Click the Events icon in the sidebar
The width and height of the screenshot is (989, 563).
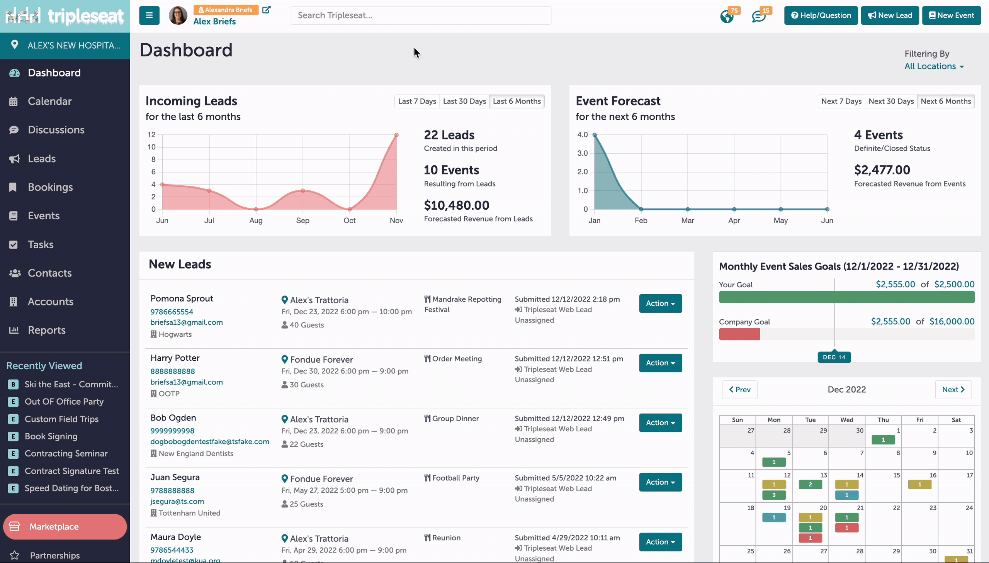click(x=13, y=216)
